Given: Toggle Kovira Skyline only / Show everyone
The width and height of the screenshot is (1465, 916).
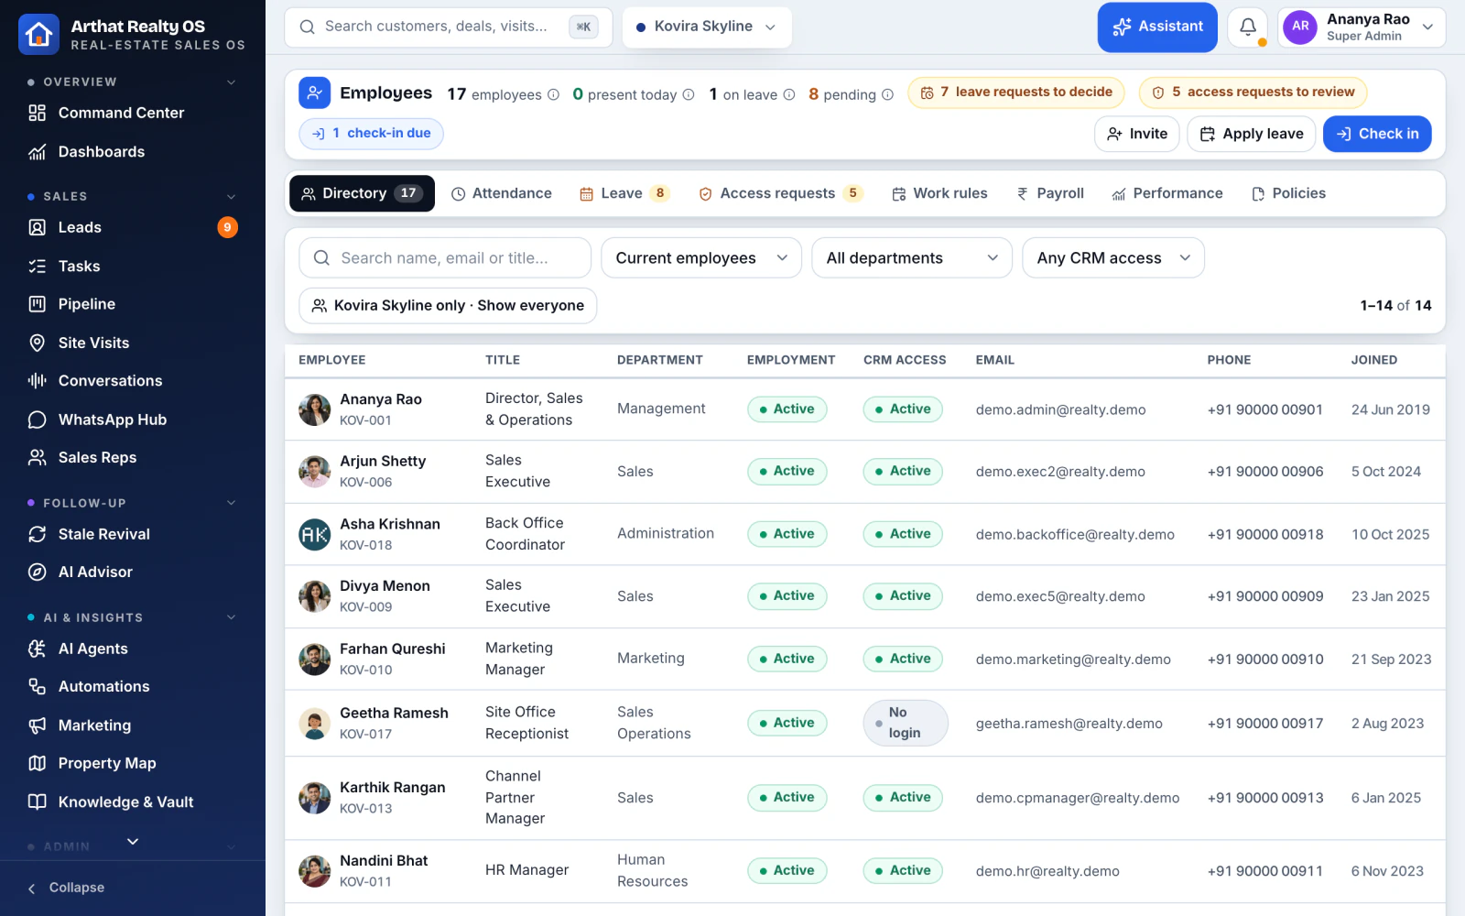Looking at the screenshot, I should pos(448,305).
